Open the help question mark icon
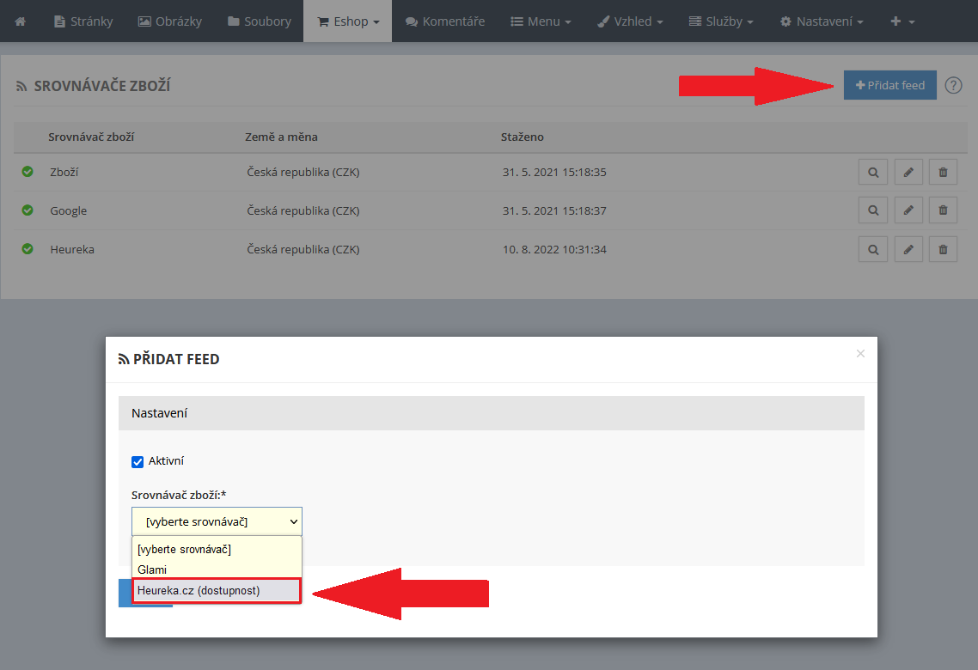 [953, 85]
